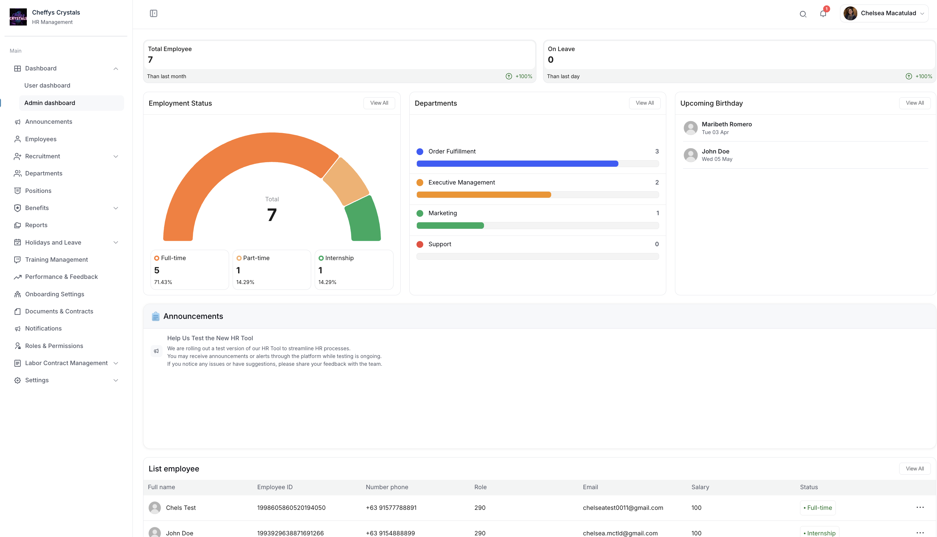Select User dashboard from the sidebar
The image size is (937, 537).
(x=47, y=85)
